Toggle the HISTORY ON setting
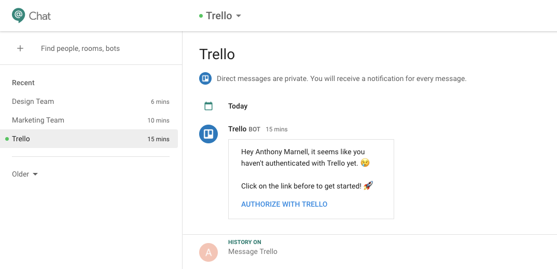 [x=244, y=242]
